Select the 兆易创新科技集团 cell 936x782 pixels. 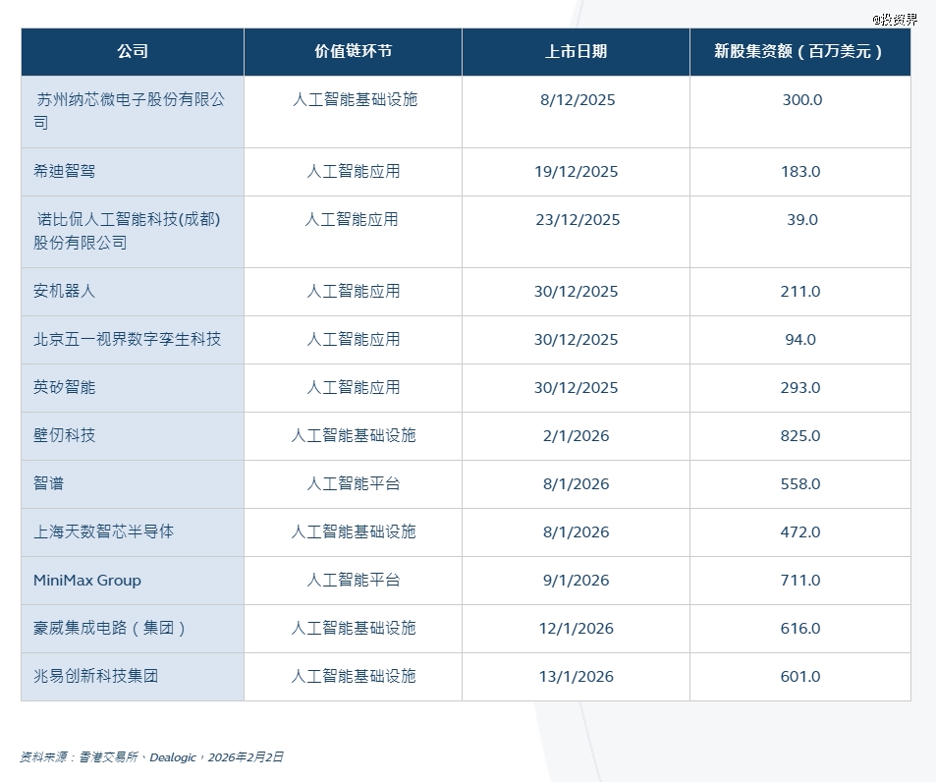coord(96,677)
